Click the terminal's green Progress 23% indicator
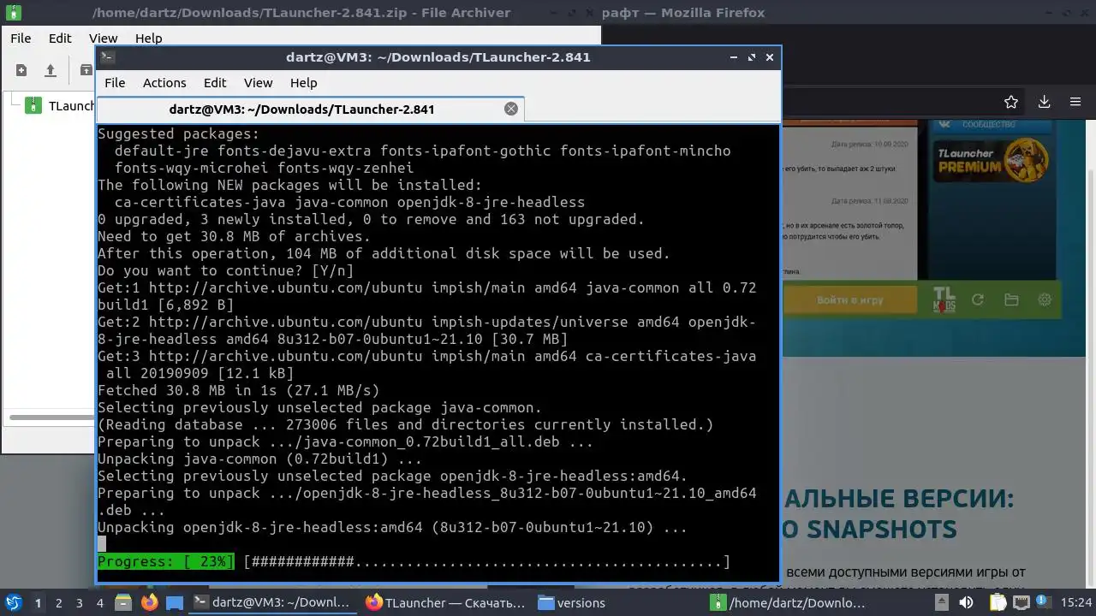 pos(165,562)
